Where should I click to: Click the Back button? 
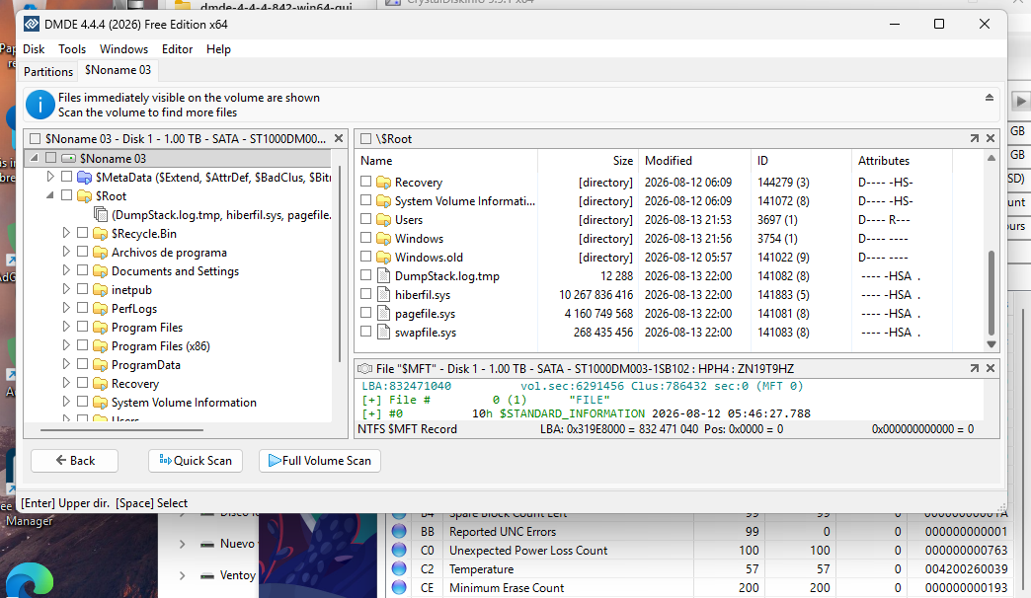(74, 461)
